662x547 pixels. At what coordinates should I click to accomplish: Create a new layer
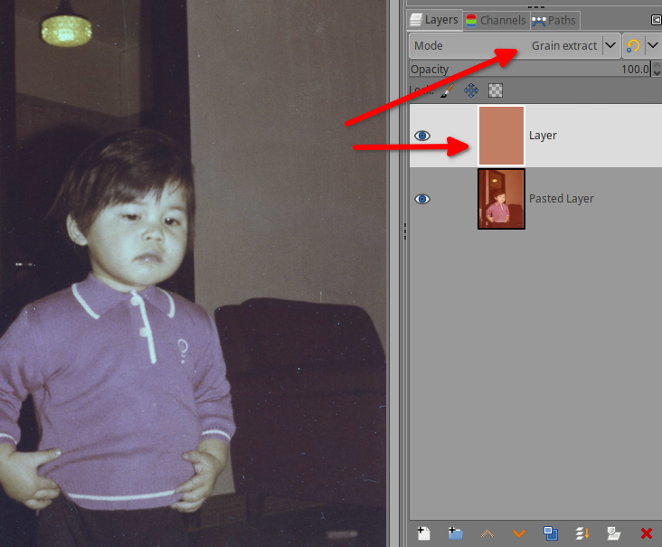(x=423, y=533)
